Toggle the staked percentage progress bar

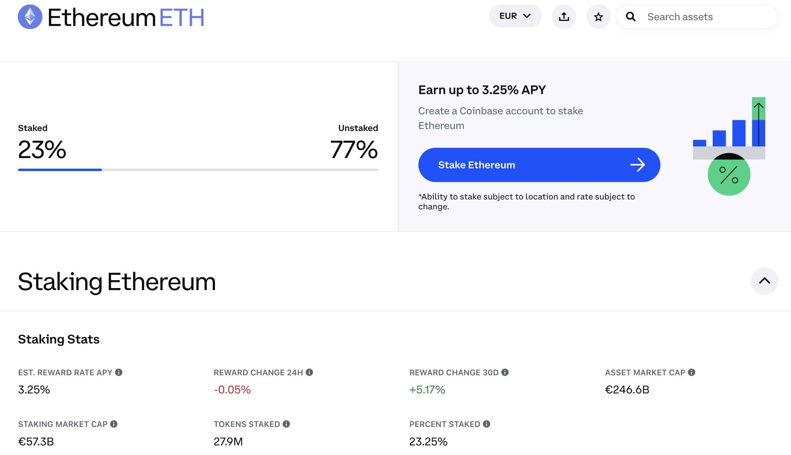[x=198, y=169]
